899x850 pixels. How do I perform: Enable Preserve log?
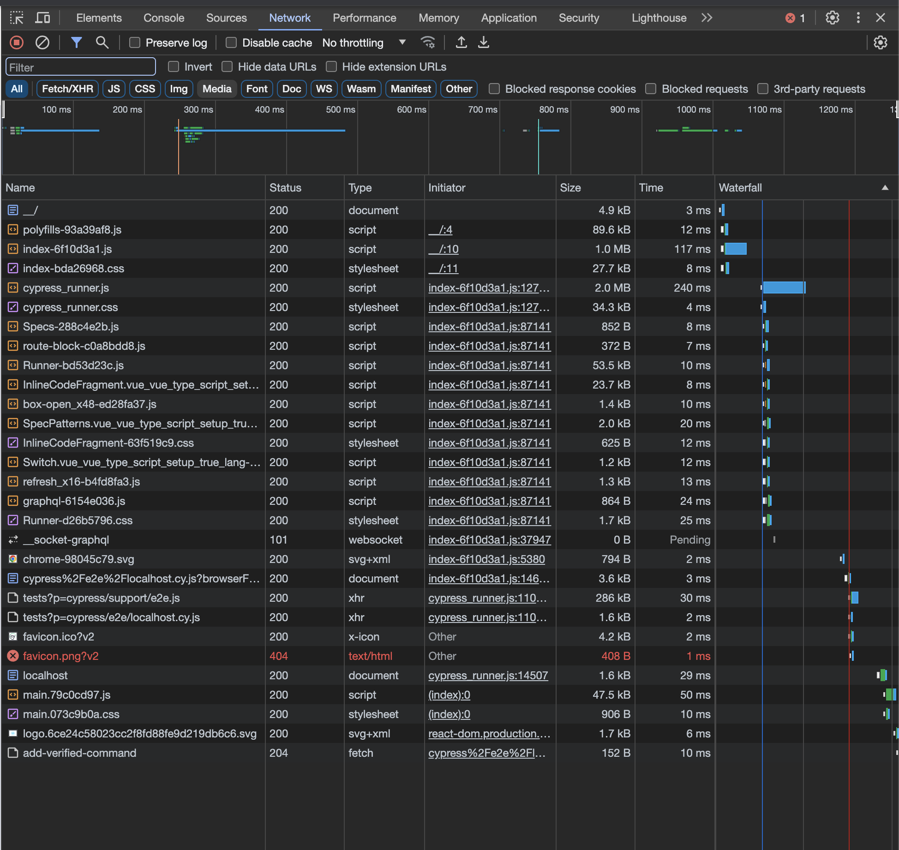135,42
